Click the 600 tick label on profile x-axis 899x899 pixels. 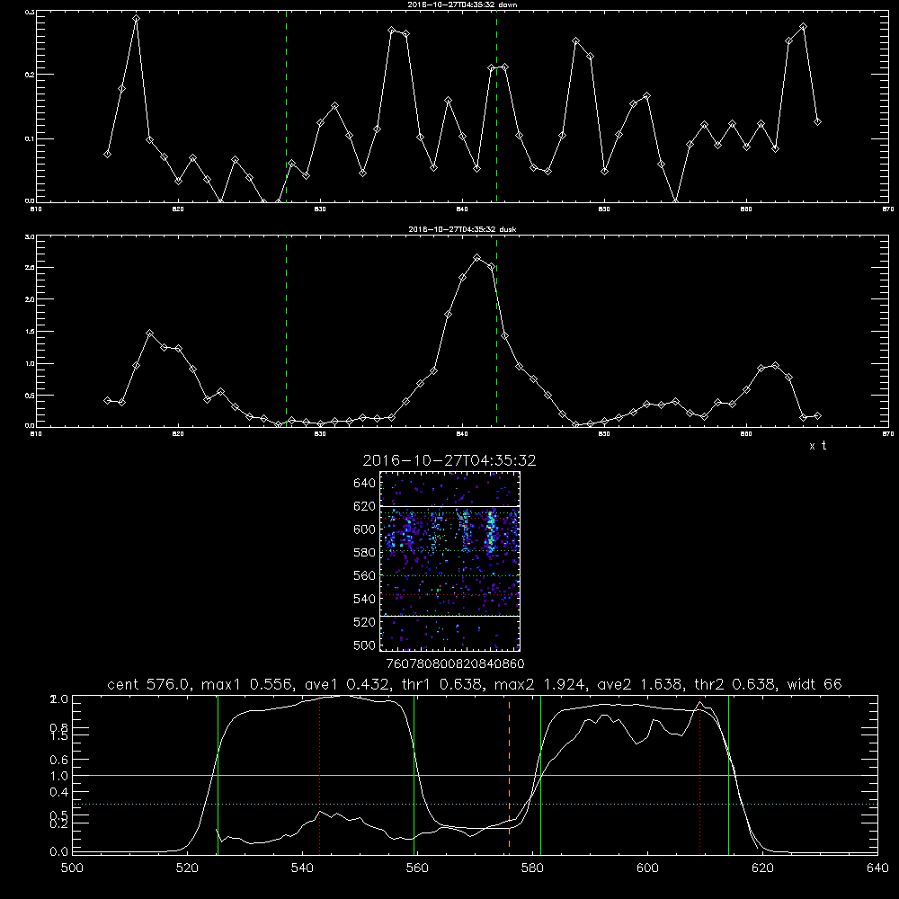(x=647, y=868)
